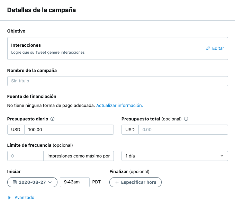
Task: Click the 9:43am start time field
Action: tap(74, 182)
